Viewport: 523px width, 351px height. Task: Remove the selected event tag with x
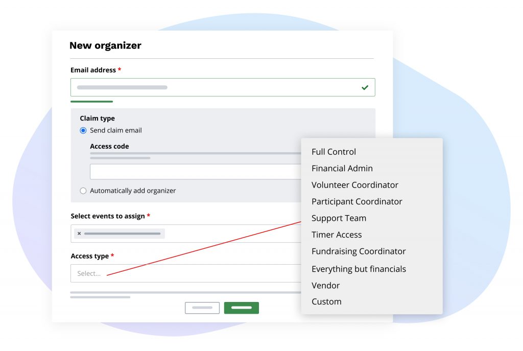pyautogui.click(x=79, y=233)
